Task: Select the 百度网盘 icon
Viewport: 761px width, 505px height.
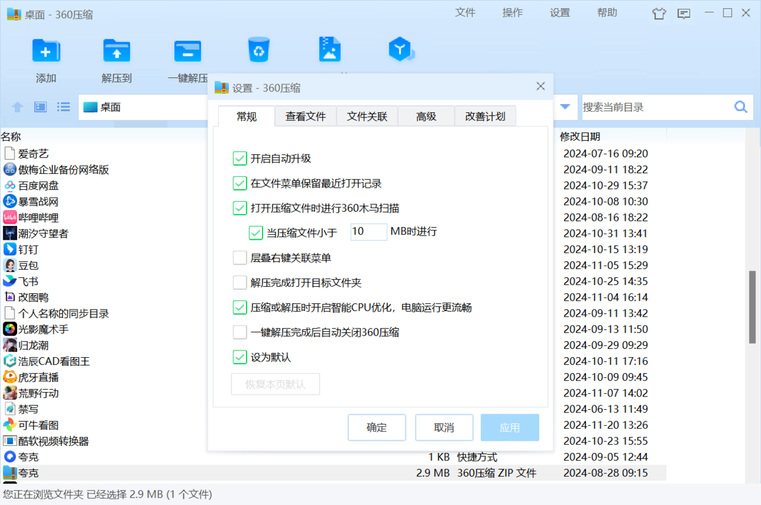Action: click(10, 185)
